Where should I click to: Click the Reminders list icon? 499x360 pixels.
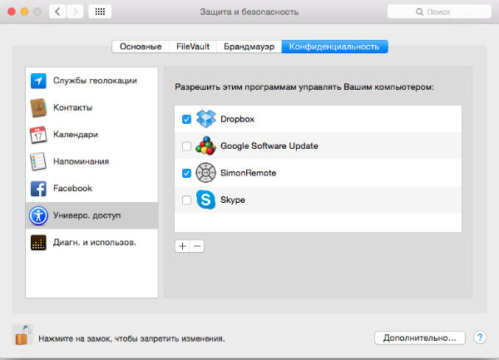38,161
